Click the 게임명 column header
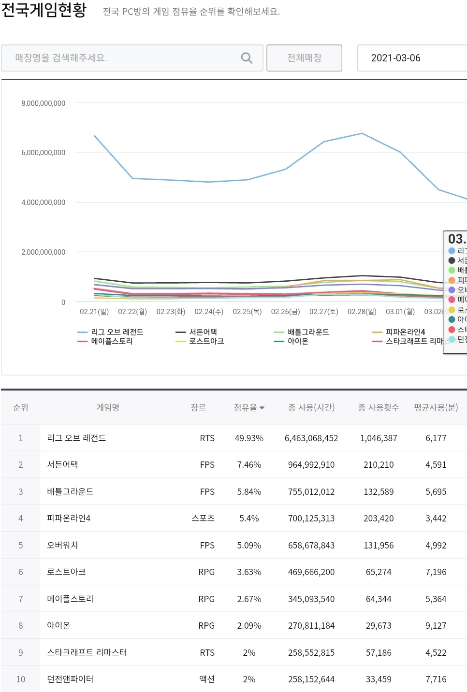The height and width of the screenshot is (692, 467). tap(108, 407)
